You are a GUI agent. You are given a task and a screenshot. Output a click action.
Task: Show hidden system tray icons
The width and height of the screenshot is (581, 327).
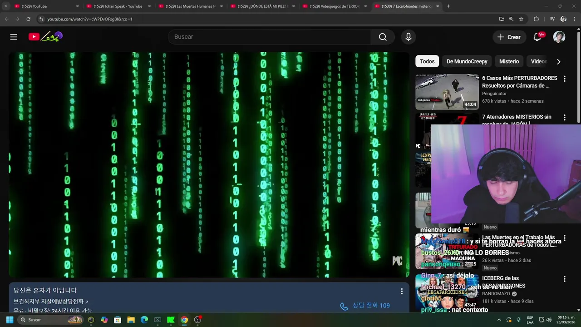499,320
